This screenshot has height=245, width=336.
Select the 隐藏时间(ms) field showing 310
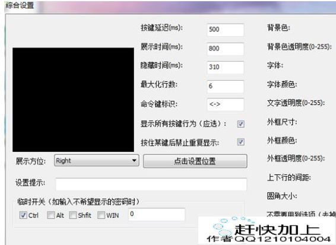pyautogui.click(x=226, y=67)
